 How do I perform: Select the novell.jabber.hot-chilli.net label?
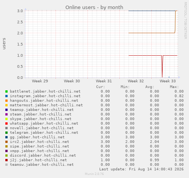tap(42, 128)
